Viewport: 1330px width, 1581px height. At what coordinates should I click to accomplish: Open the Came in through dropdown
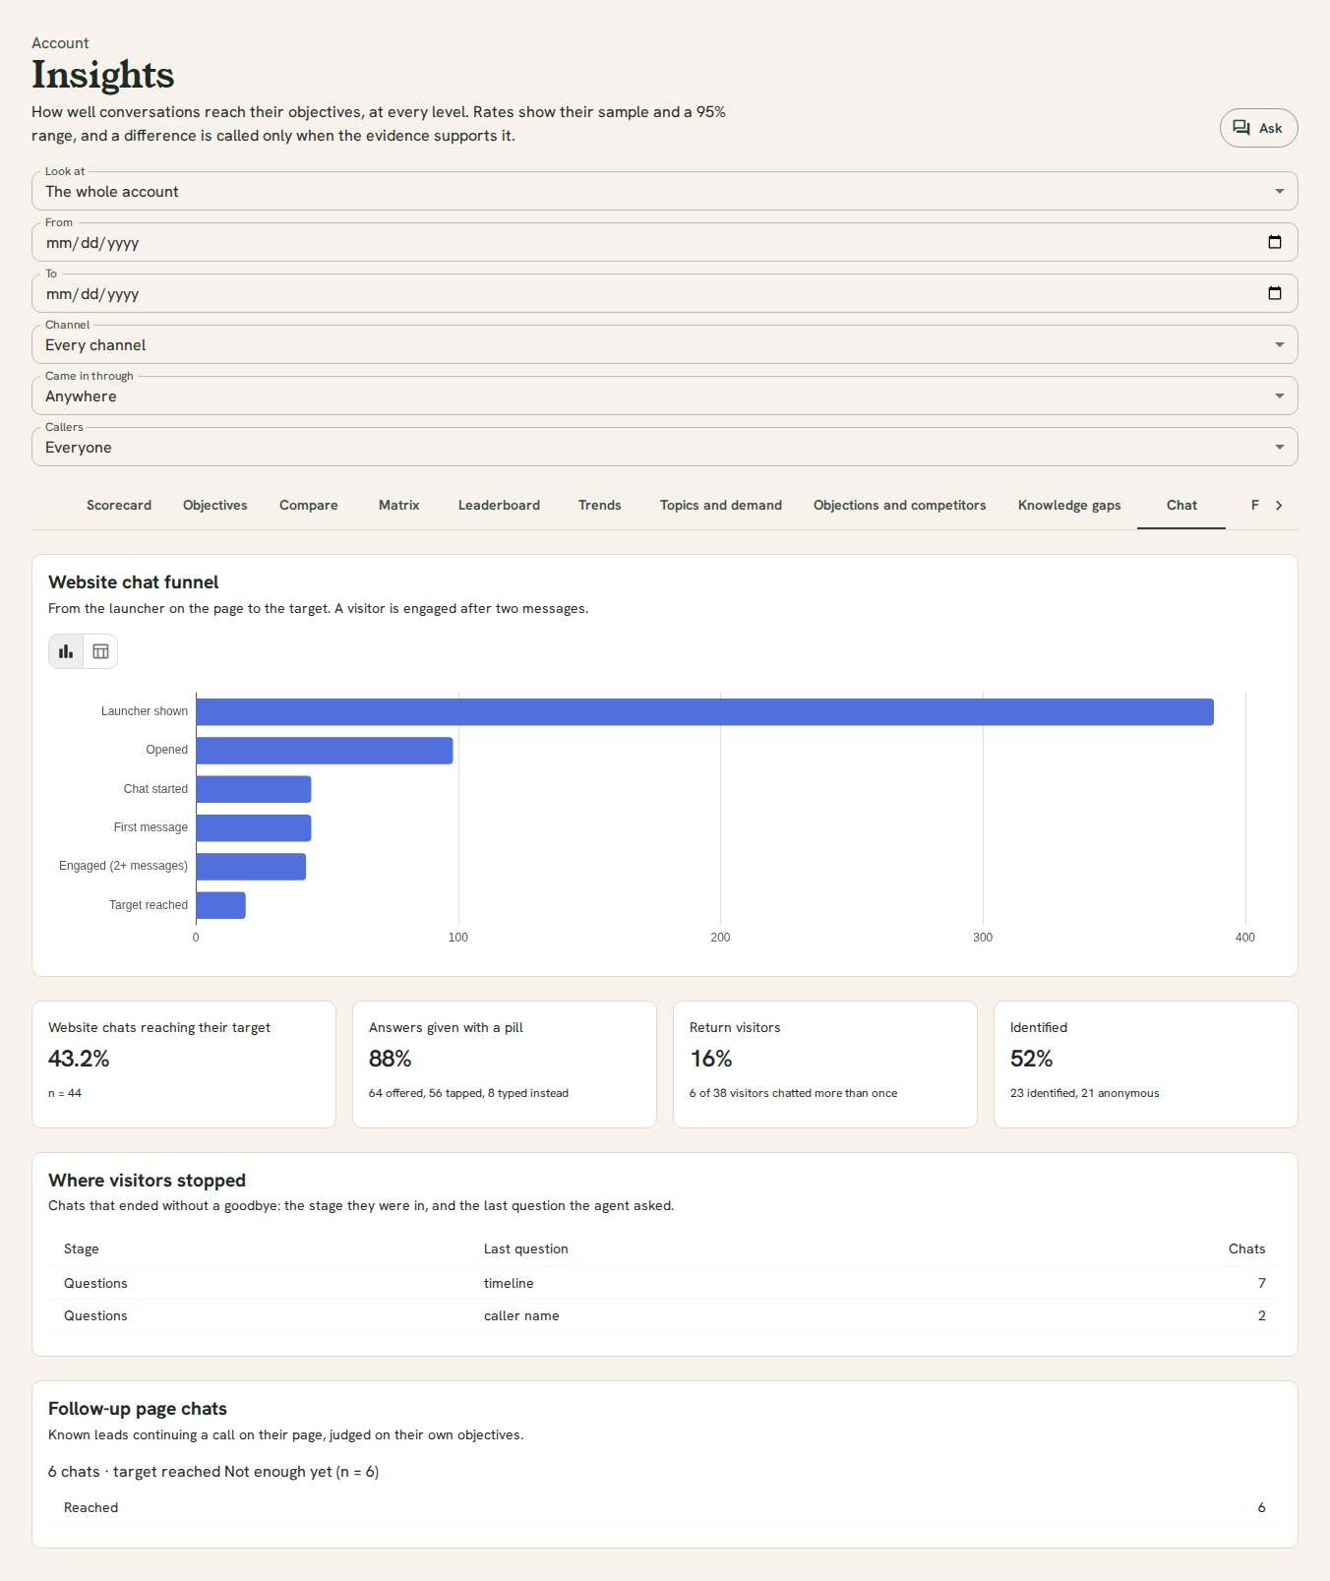click(x=664, y=395)
